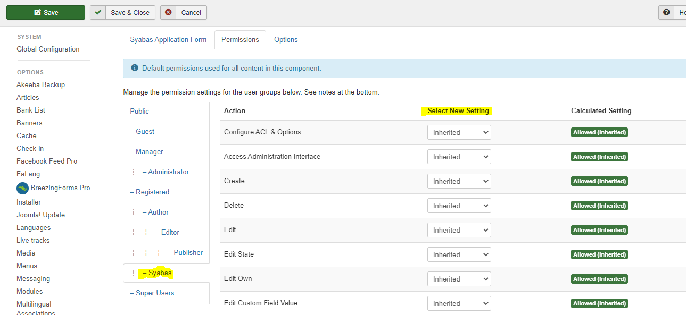The image size is (686, 315).
Task: Open Facebook Feed Pro options
Action: (47, 161)
